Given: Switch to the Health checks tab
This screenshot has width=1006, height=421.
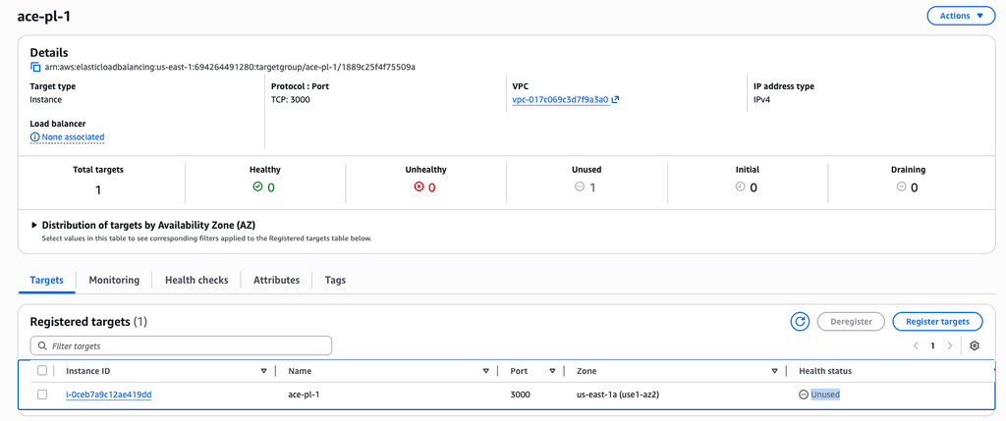Looking at the screenshot, I should click(x=196, y=280).
